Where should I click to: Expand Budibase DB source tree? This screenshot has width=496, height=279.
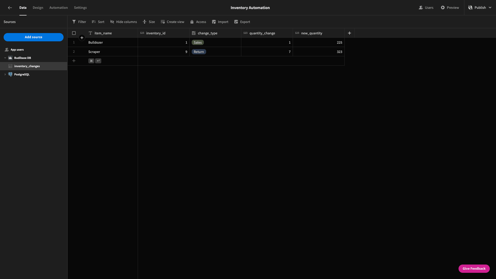(x=5, y=58)
